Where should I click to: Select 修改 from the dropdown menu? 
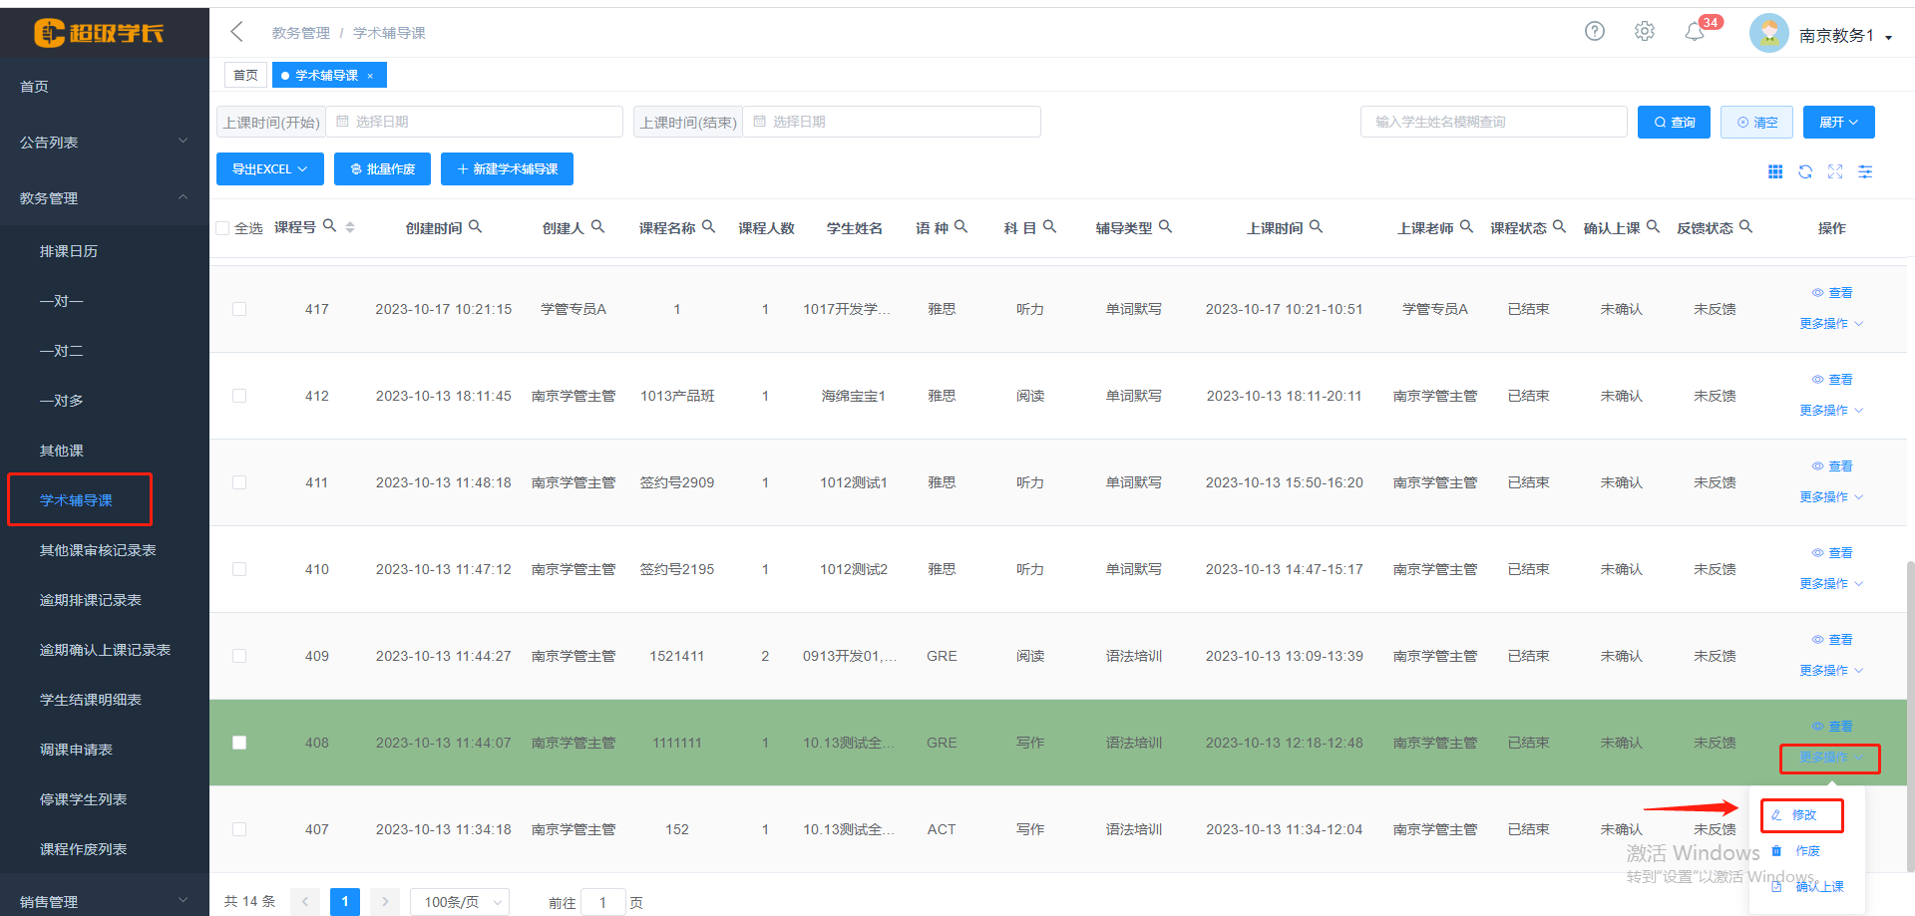pos(1802,815)
